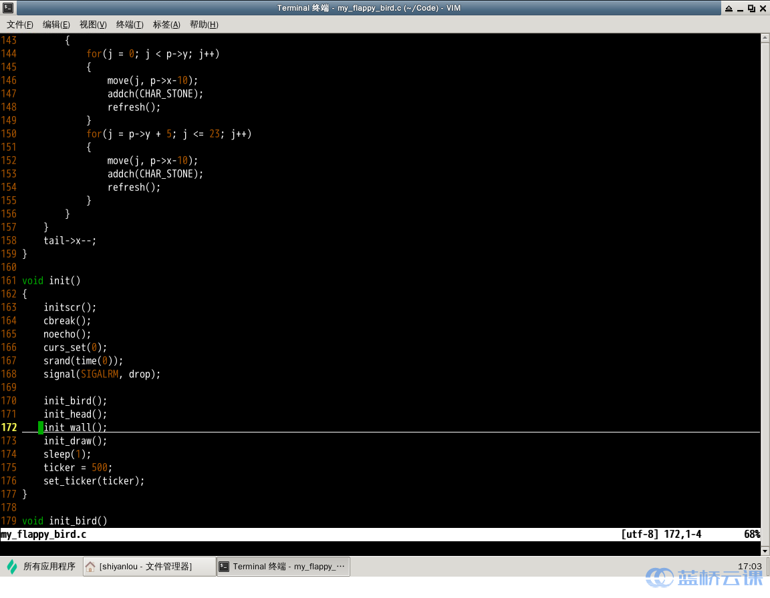Select the Terminal 终端 taskbar button
The image size is (770, 598).
(x=283, y=567)
